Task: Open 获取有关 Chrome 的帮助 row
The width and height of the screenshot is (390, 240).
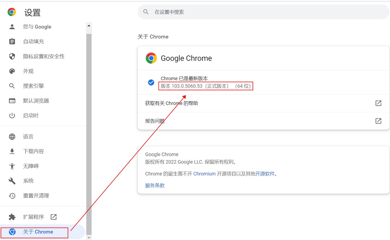Action: (x=263, y=103)
